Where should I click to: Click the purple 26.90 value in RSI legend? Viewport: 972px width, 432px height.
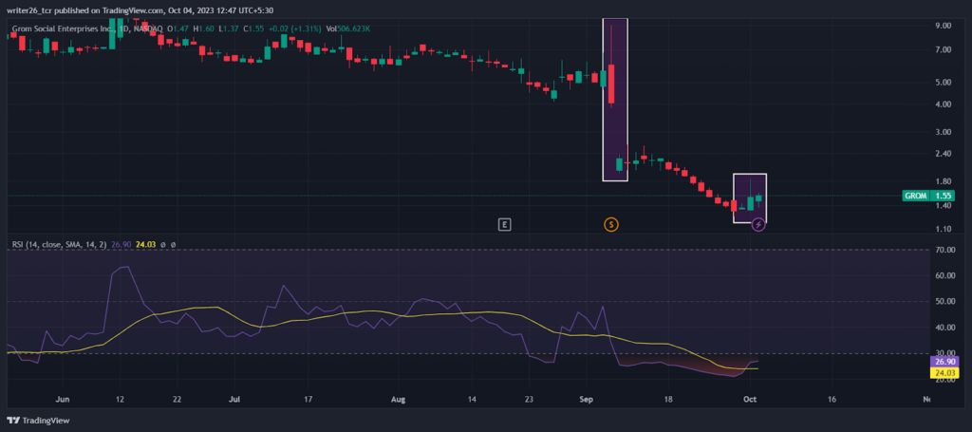point(120,245)
